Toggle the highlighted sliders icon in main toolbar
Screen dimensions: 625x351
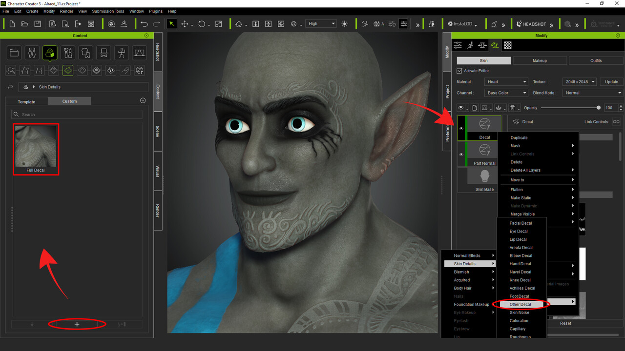403,24
